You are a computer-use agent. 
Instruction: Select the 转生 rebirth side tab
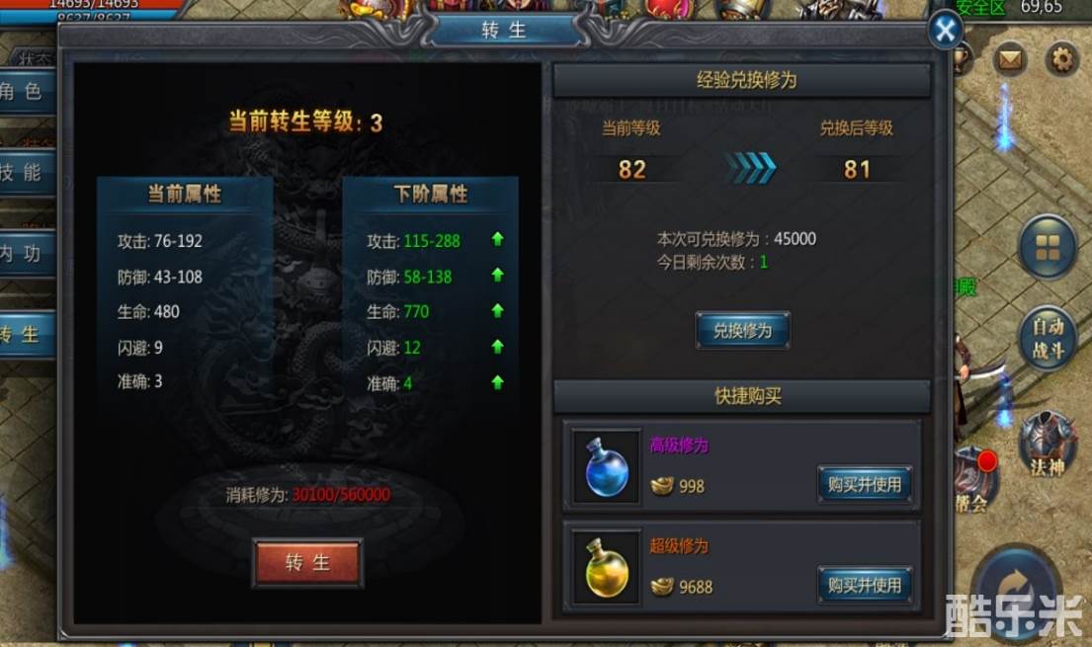coord(25,334)
